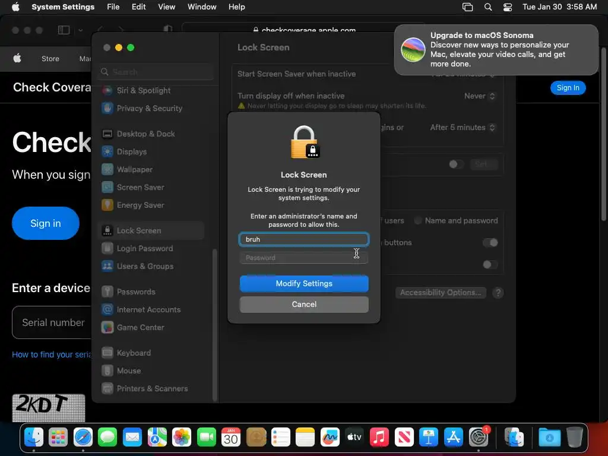This screenshot has height=456, width=608.
Task: Open Calendar from the Dock
Action: click(231, 438)
